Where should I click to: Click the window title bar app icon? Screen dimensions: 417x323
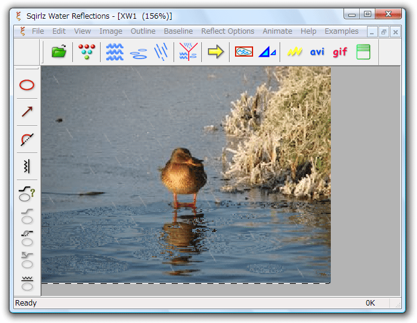click(18, 16)
